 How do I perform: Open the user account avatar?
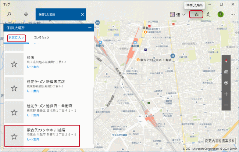coord(220,14)
